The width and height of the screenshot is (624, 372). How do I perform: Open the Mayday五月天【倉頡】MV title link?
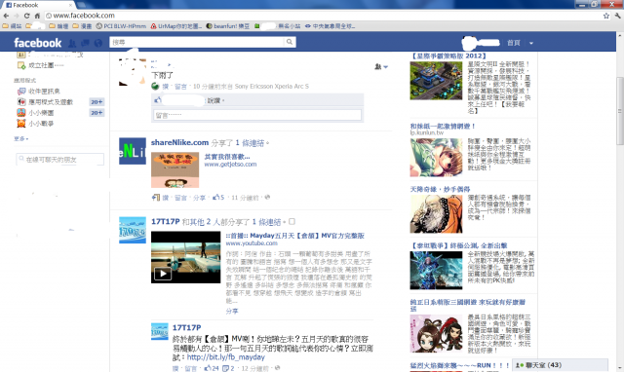294,236
